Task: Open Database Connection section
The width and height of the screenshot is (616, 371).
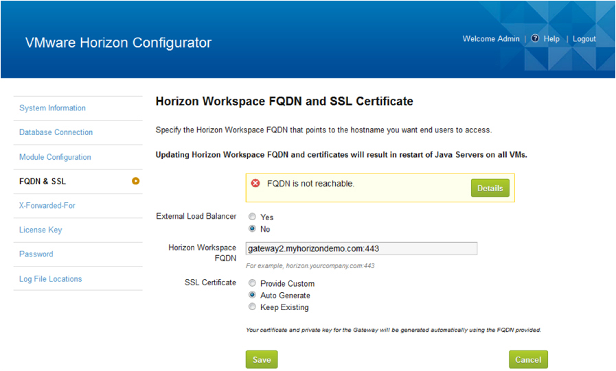Action: point(56,132)
